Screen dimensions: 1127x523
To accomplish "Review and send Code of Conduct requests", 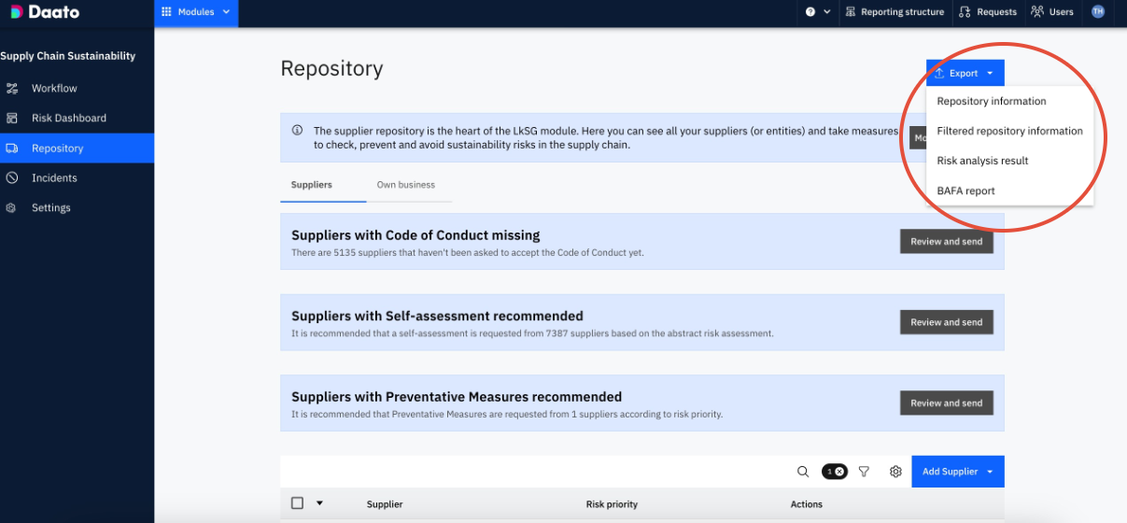I will [x=946, y=242].
